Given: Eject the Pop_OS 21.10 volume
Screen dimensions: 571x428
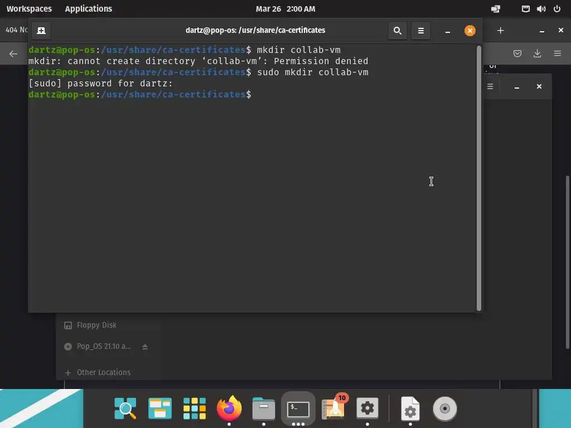Looking at the screenshot, I should tap(145, 347).
